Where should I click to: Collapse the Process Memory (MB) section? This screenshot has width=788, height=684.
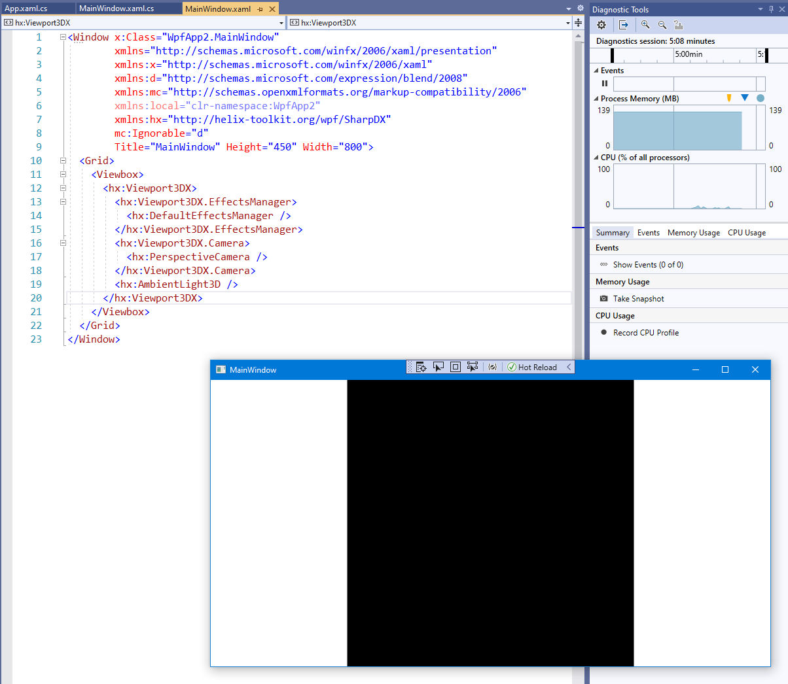(x=596, y=98)
